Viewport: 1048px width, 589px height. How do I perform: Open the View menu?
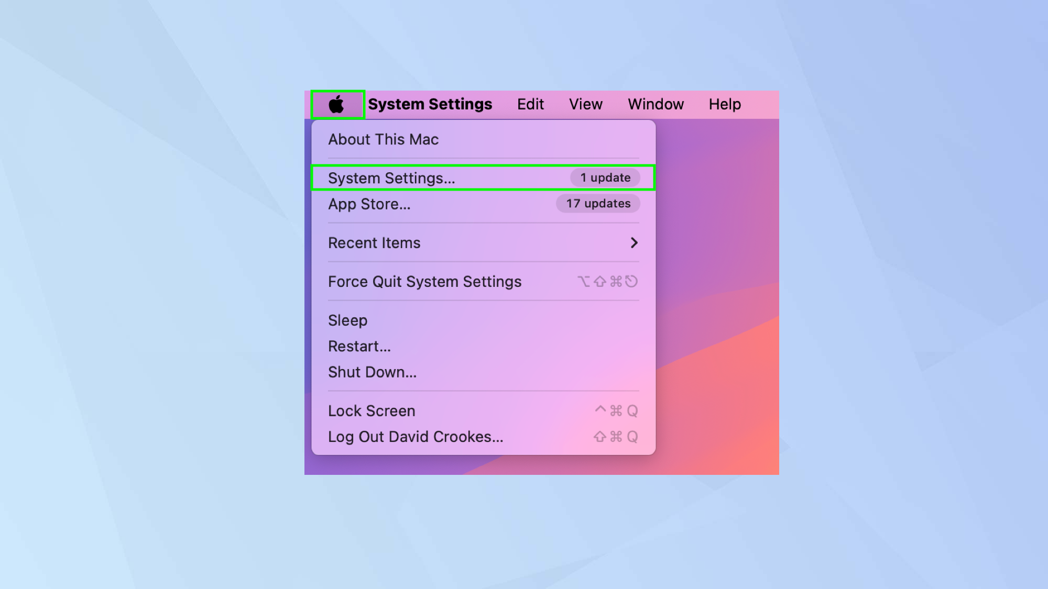(585, 104)
